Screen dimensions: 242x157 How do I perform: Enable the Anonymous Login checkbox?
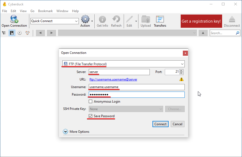[x=91, y=102]
